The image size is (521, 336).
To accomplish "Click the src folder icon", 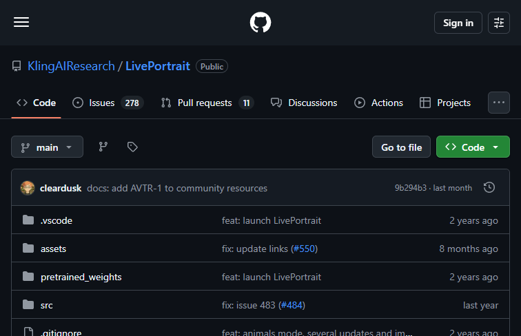I will click(x=28, y=304).
